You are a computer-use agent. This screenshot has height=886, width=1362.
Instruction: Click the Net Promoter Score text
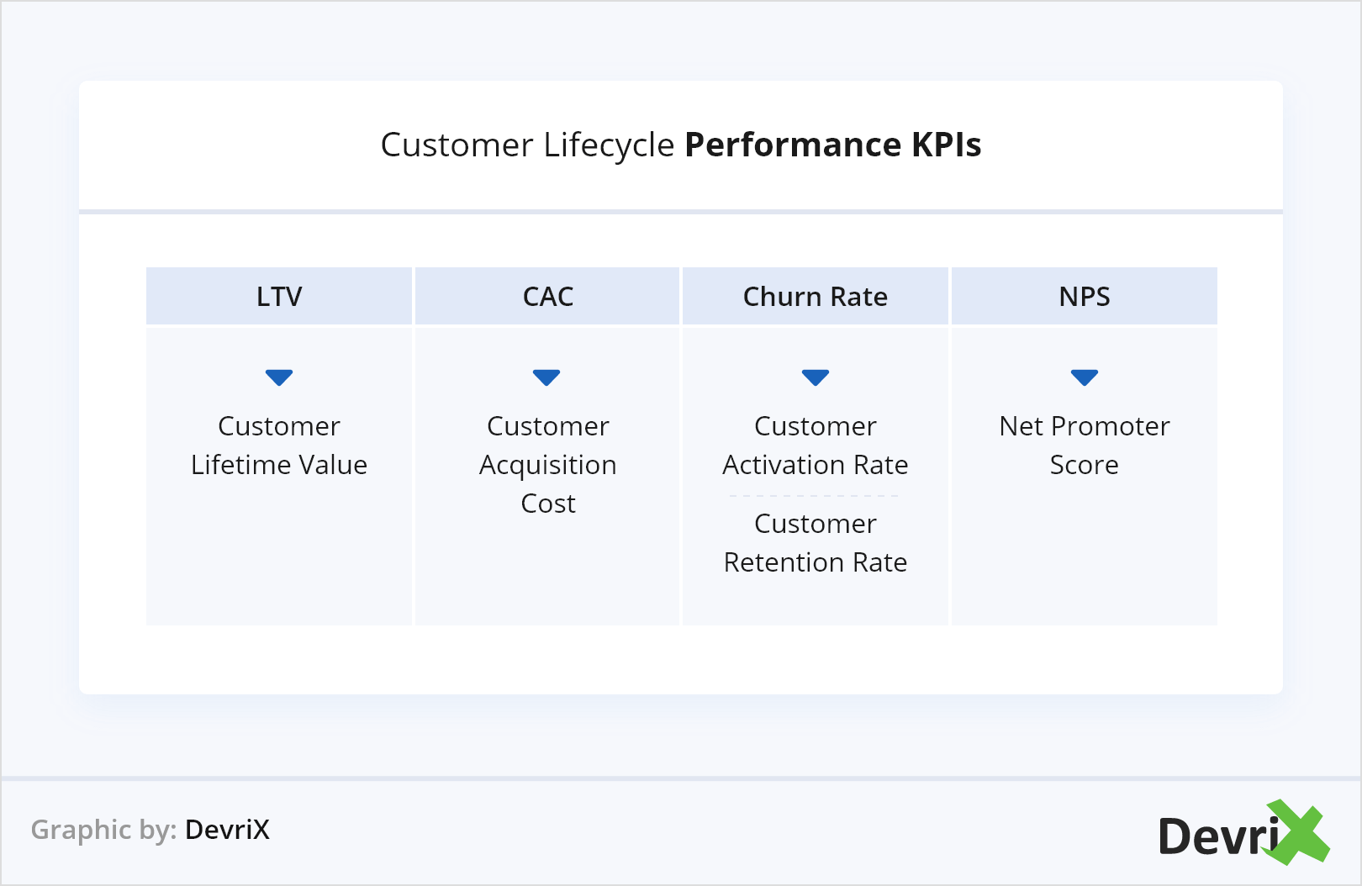tap(1085, 446)
